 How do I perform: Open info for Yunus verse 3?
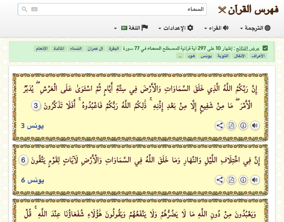click(x=243, y=125)
